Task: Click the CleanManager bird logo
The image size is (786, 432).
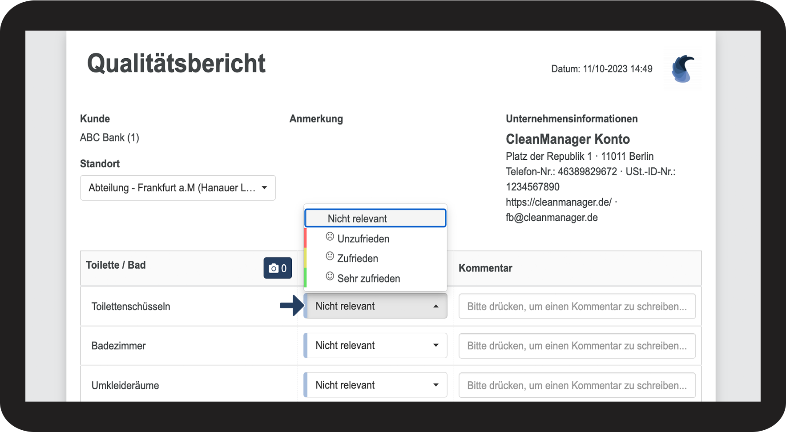Action: click(x=683, y=69)
